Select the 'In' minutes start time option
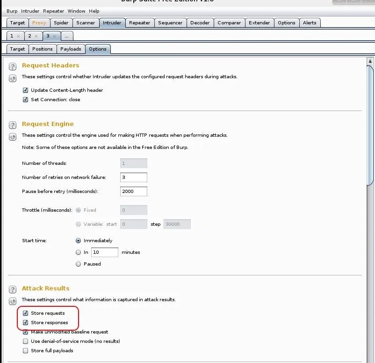375x363 pixels. 78,252
